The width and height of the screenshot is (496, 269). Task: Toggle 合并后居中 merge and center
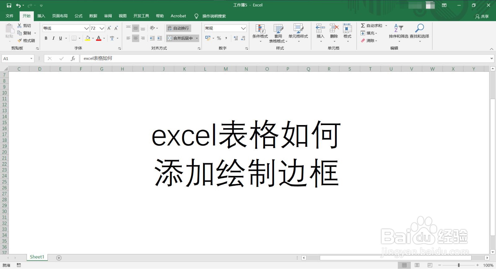[180, 38]
